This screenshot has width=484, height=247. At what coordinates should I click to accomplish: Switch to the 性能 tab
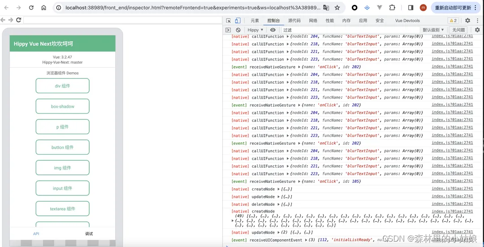[330, 21]
